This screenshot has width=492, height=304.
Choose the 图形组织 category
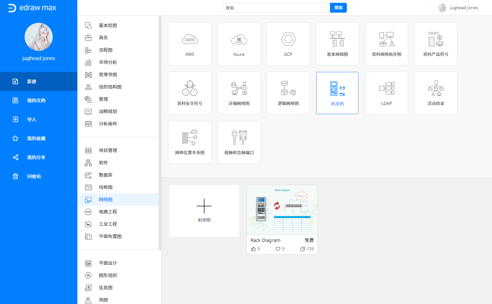coord(118,275)
